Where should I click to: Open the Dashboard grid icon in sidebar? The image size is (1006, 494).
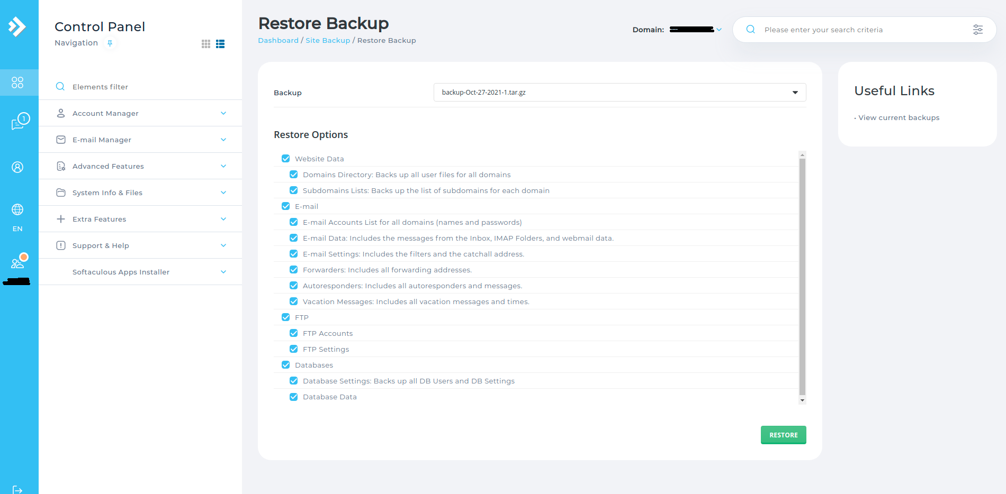click(17, 83)
